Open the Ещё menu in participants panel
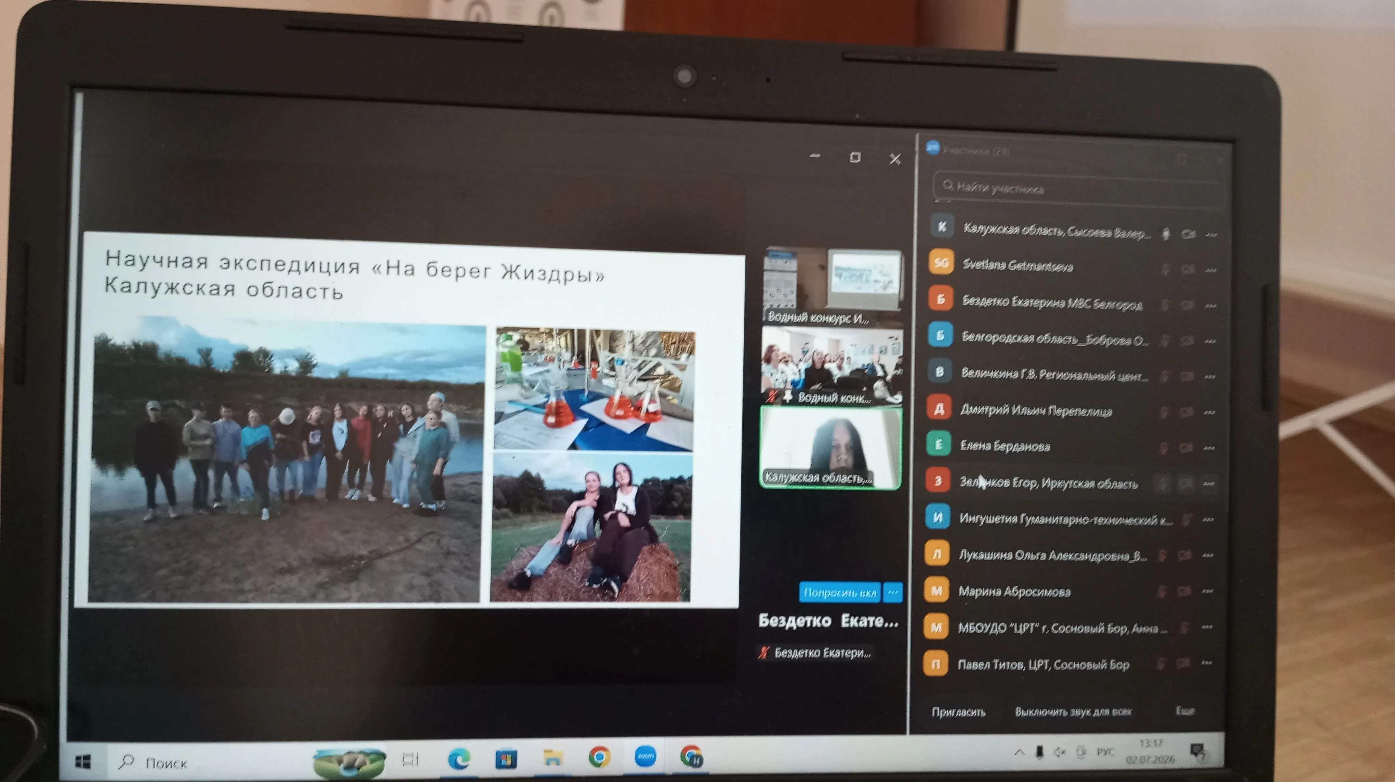This screenshot has height=782, width=1395. click(1185, 711)
